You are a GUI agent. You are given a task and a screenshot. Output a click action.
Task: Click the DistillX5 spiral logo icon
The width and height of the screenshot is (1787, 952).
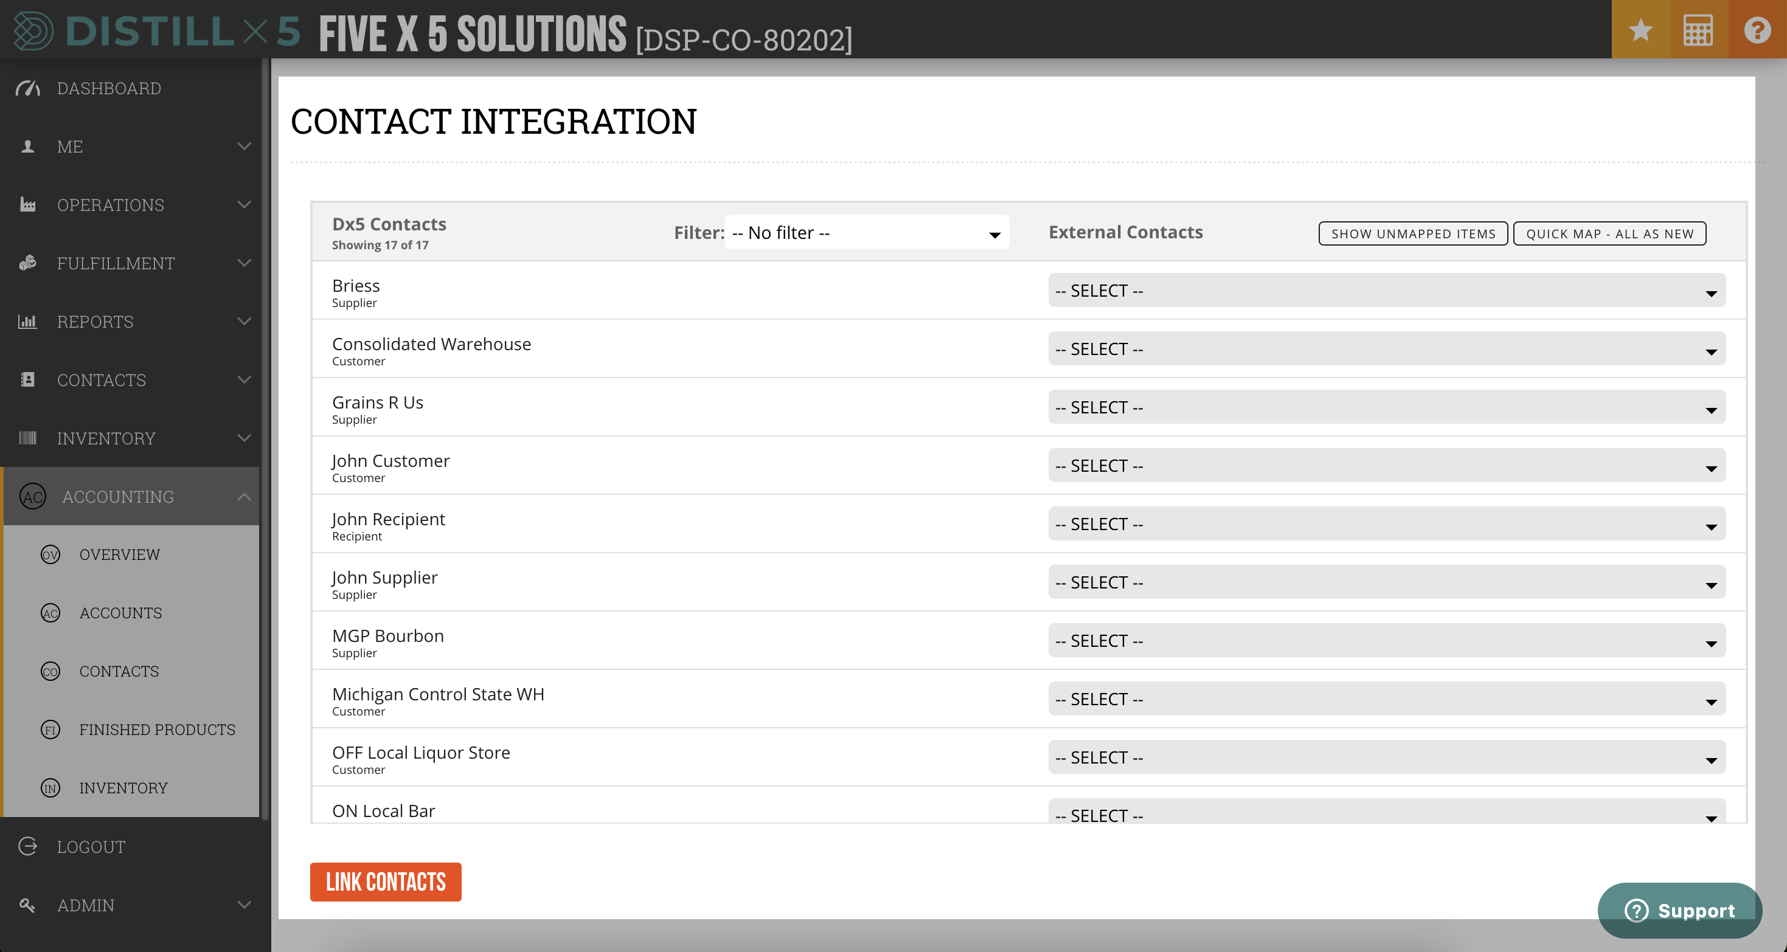[33, 31]
